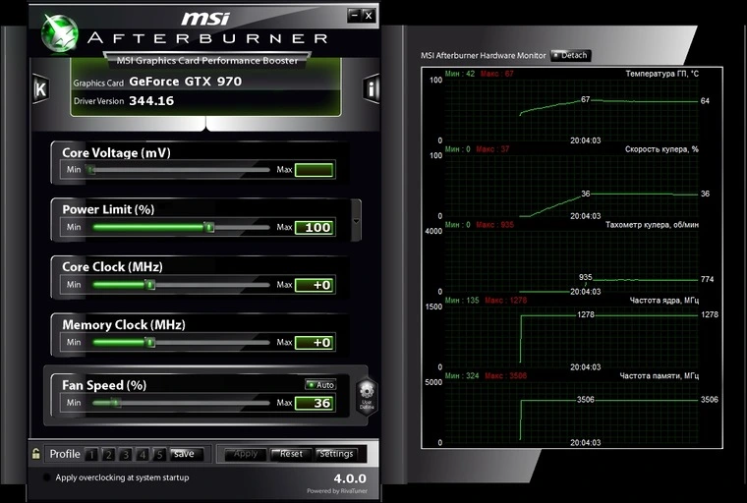This screenshot has height=503, width=747.
Task: Select profile slot 3
Action: (x=125, y=454)
